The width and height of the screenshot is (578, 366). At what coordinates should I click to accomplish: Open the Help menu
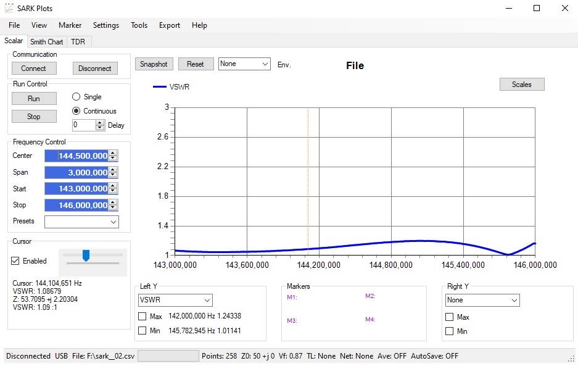199,25
